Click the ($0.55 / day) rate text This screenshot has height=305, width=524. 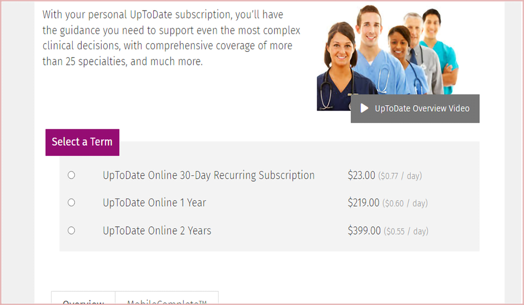pos(406,231)
